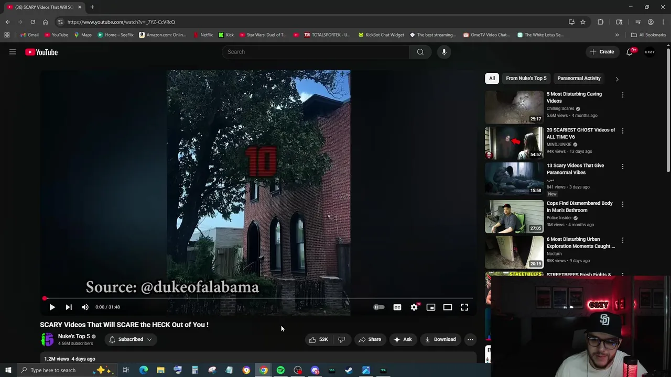Switch to miniplayer mode
The height and width of the screenshot is (377, 671).
point(431,307)
